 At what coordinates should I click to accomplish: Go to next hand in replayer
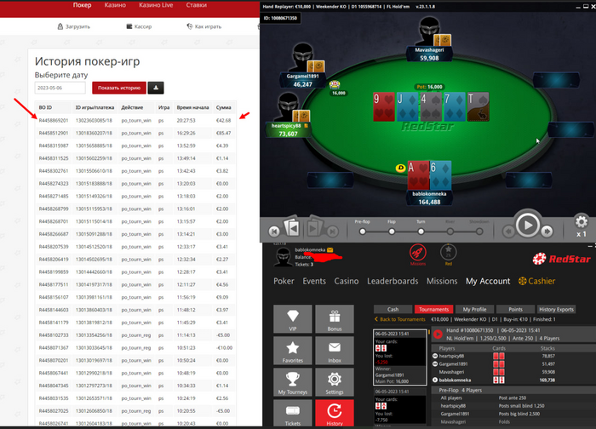coord(314,228)
